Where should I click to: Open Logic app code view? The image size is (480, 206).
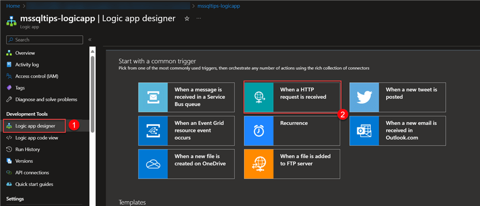coord(37,138)
